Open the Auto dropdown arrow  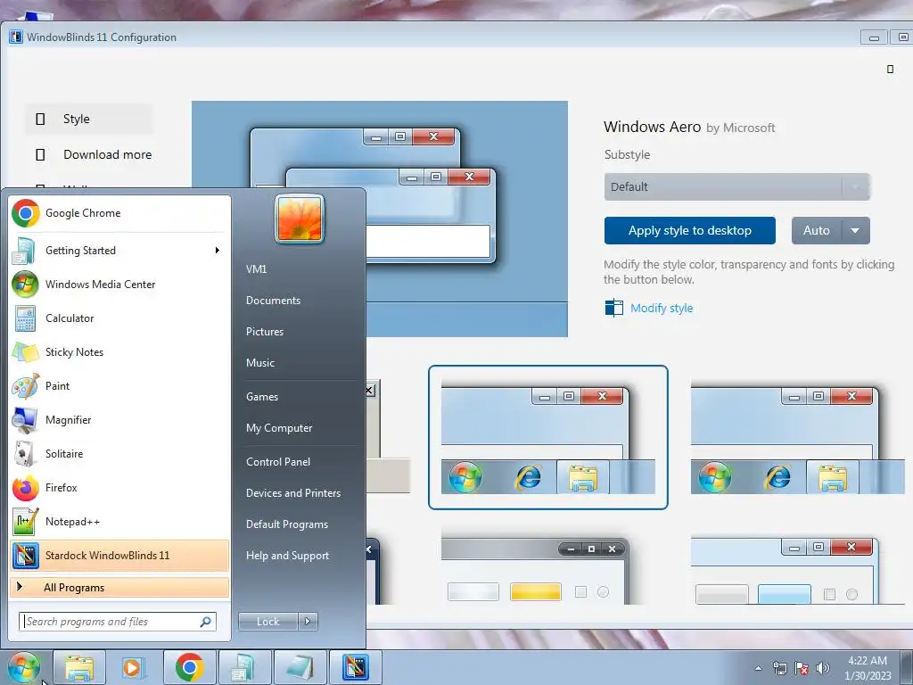point(855,231)
